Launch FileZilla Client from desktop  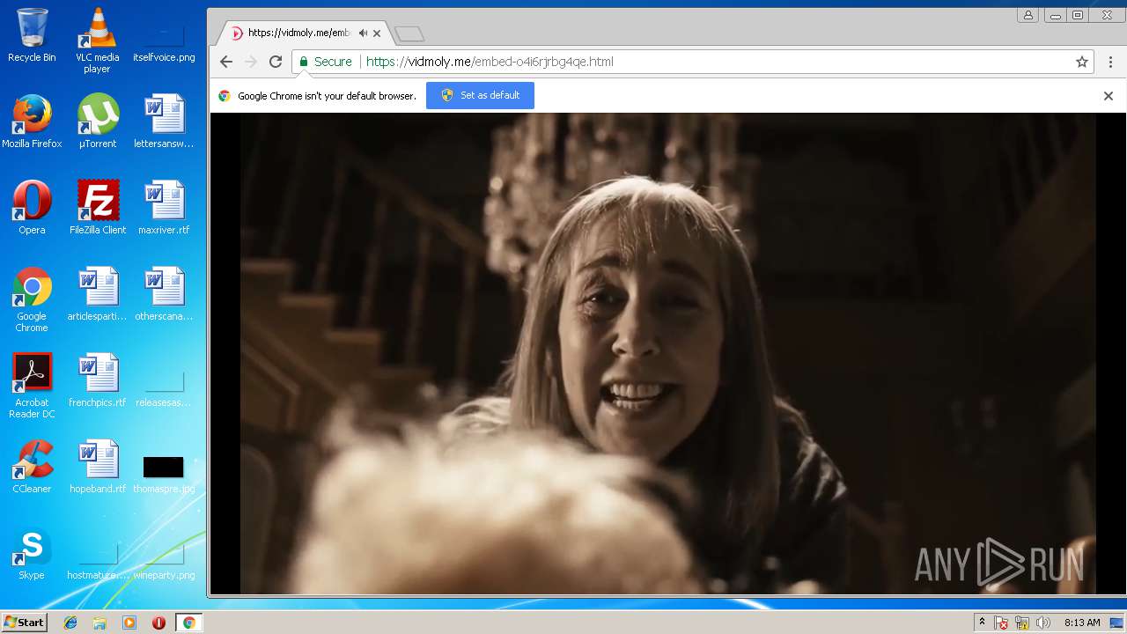coord(97,208)
